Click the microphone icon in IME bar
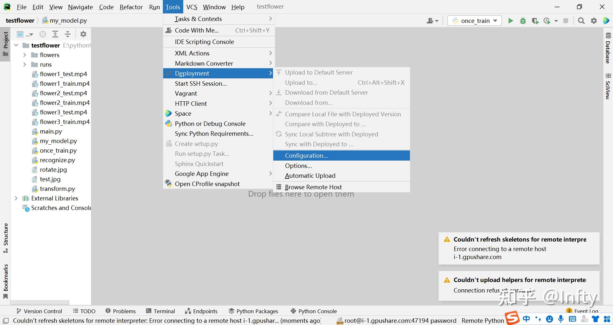 tap(561, 319)
